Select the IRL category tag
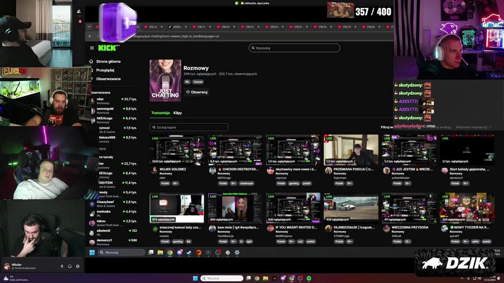This screenshot has width=504, height=283. tap(187, 82)
